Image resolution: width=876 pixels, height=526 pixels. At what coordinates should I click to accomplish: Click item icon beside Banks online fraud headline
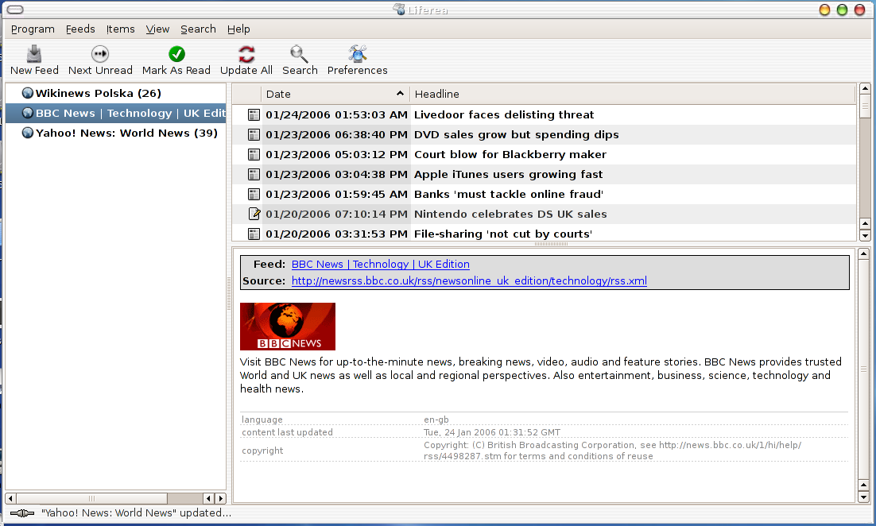(254, 195)
